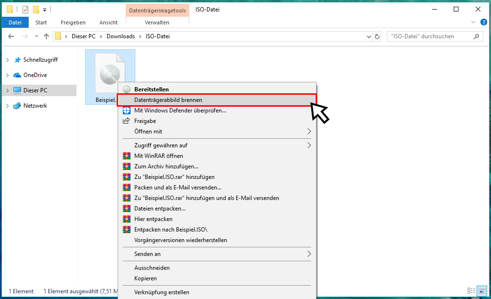Choose Kopieren in the context menu
The width and height of the screenshot is (491, 299).
pos(217,278)
